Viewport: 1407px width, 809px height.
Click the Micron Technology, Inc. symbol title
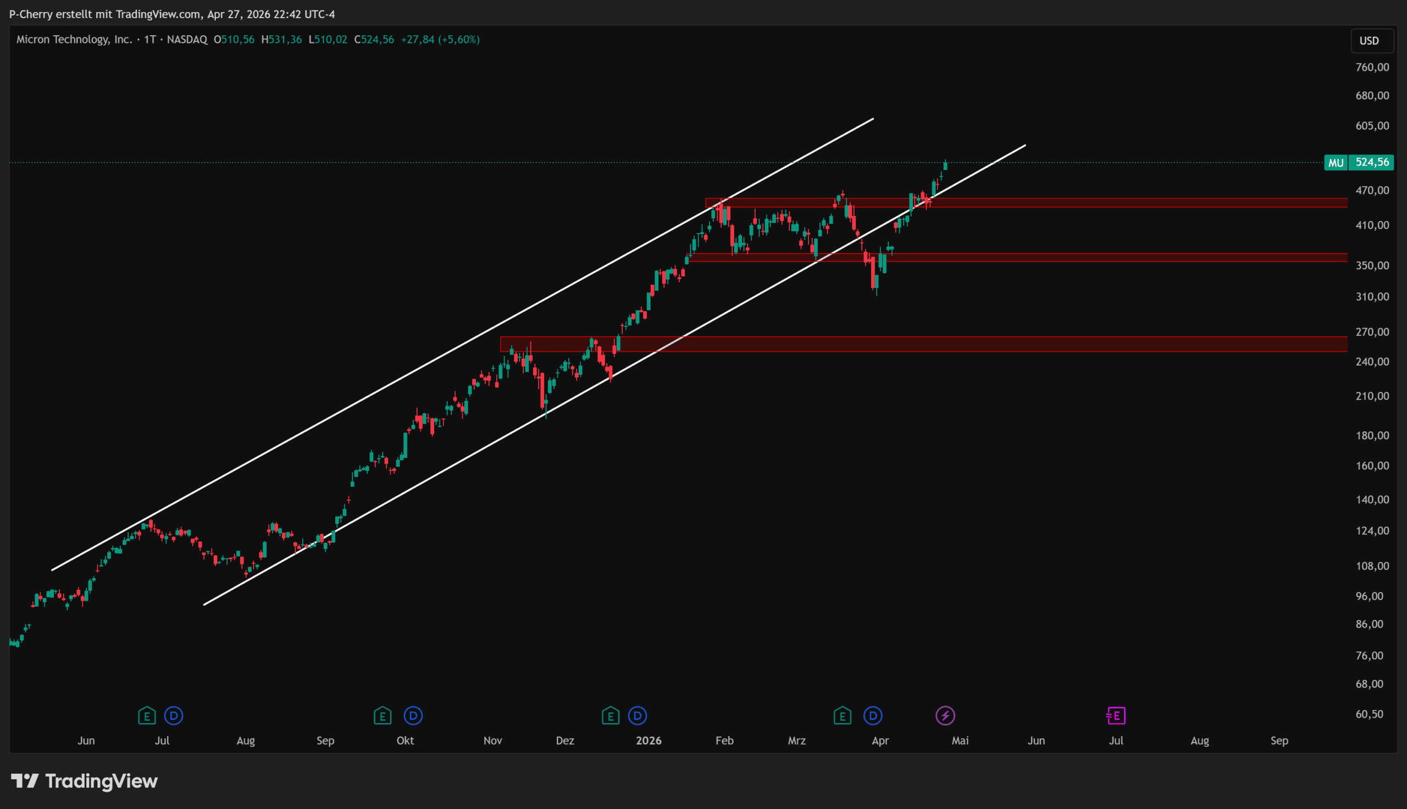[x=74, y=40]
